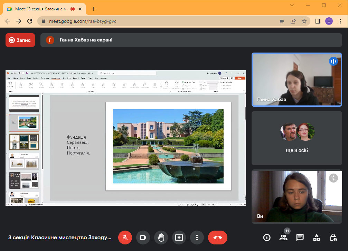Viewport: 348px width, 251px height.
Task: Turn off camera in the call bar
Action: (143, 238)
